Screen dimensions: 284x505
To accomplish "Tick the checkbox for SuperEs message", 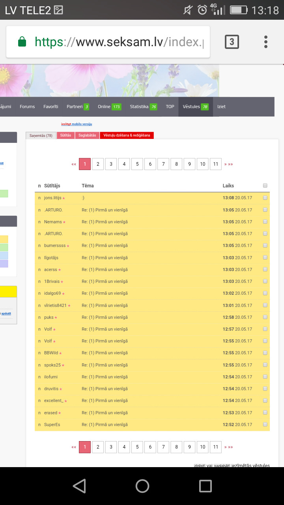I will click(x=265, y=425).
